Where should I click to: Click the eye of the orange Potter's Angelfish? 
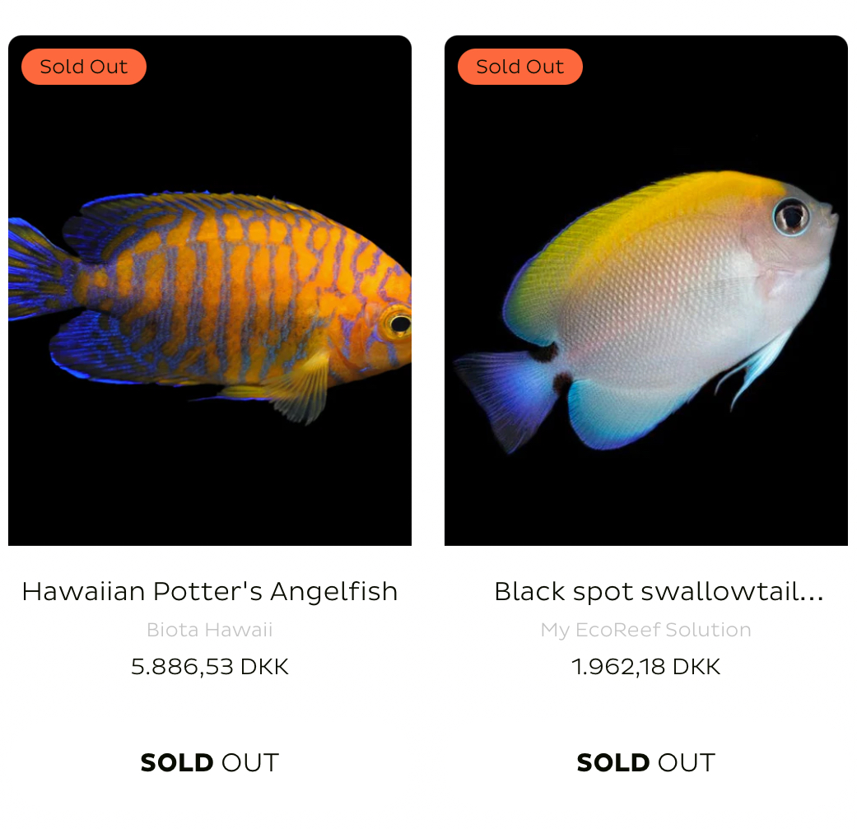coord(399,323)
